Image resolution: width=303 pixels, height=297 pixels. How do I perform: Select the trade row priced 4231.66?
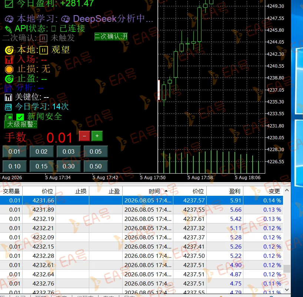141,201
